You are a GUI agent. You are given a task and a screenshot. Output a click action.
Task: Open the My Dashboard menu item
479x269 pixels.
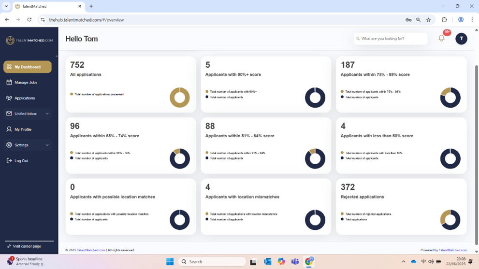pyautogui.click(x=28, y=67)
